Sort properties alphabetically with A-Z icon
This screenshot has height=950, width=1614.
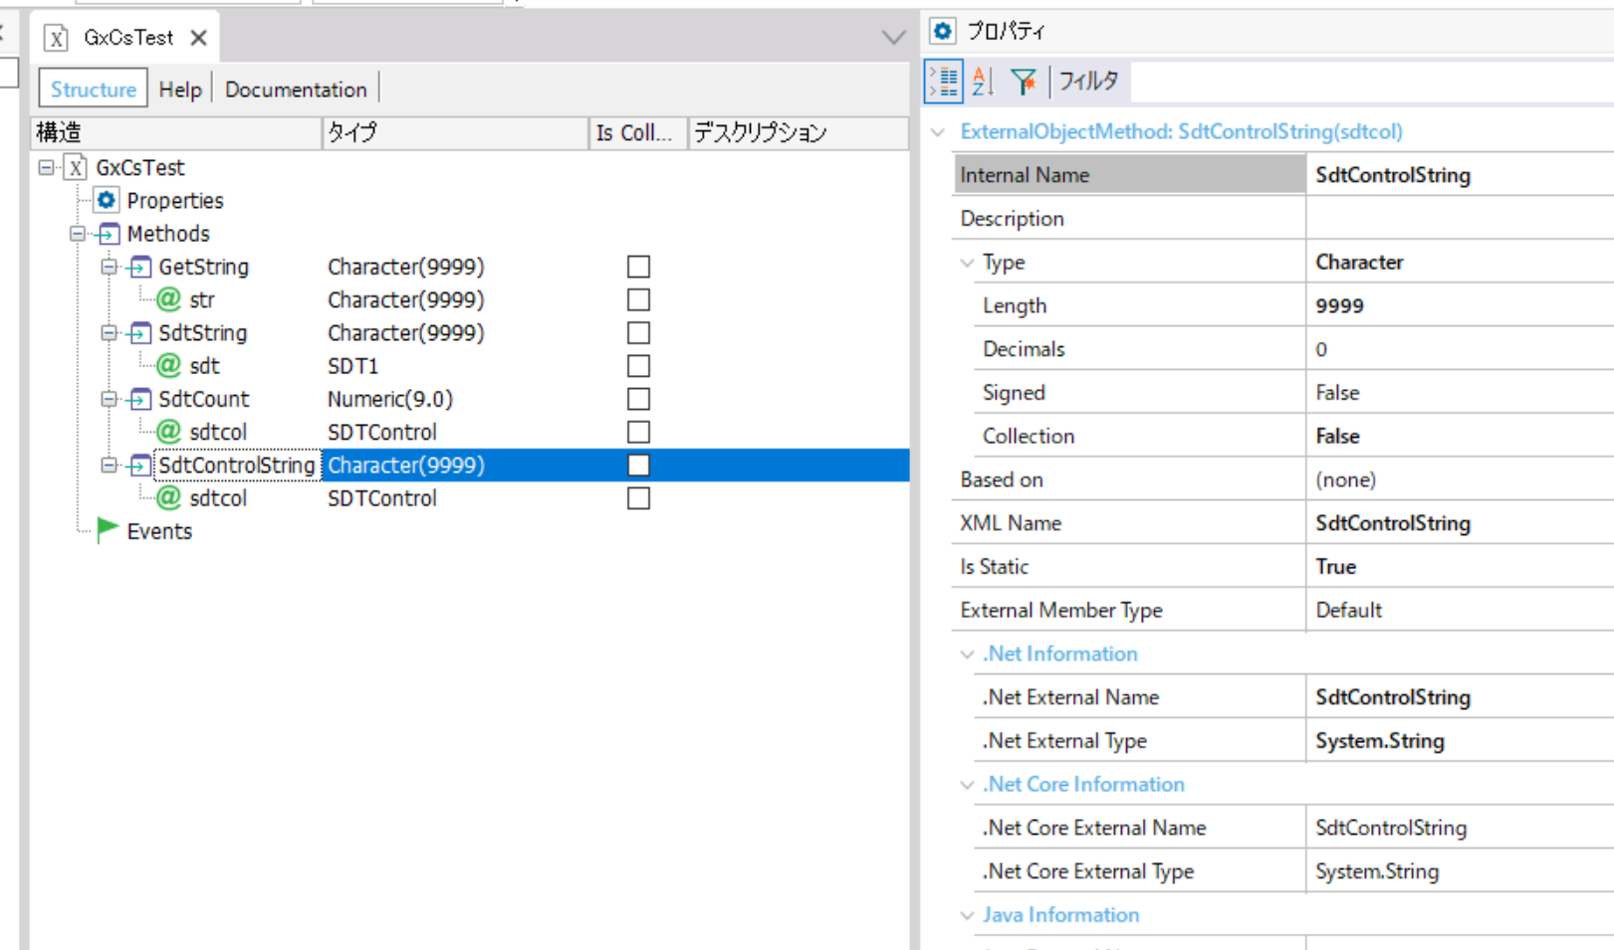[x=983, y=82]
